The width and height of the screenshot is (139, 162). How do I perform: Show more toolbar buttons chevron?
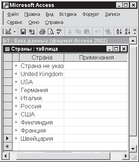[135, 32]
